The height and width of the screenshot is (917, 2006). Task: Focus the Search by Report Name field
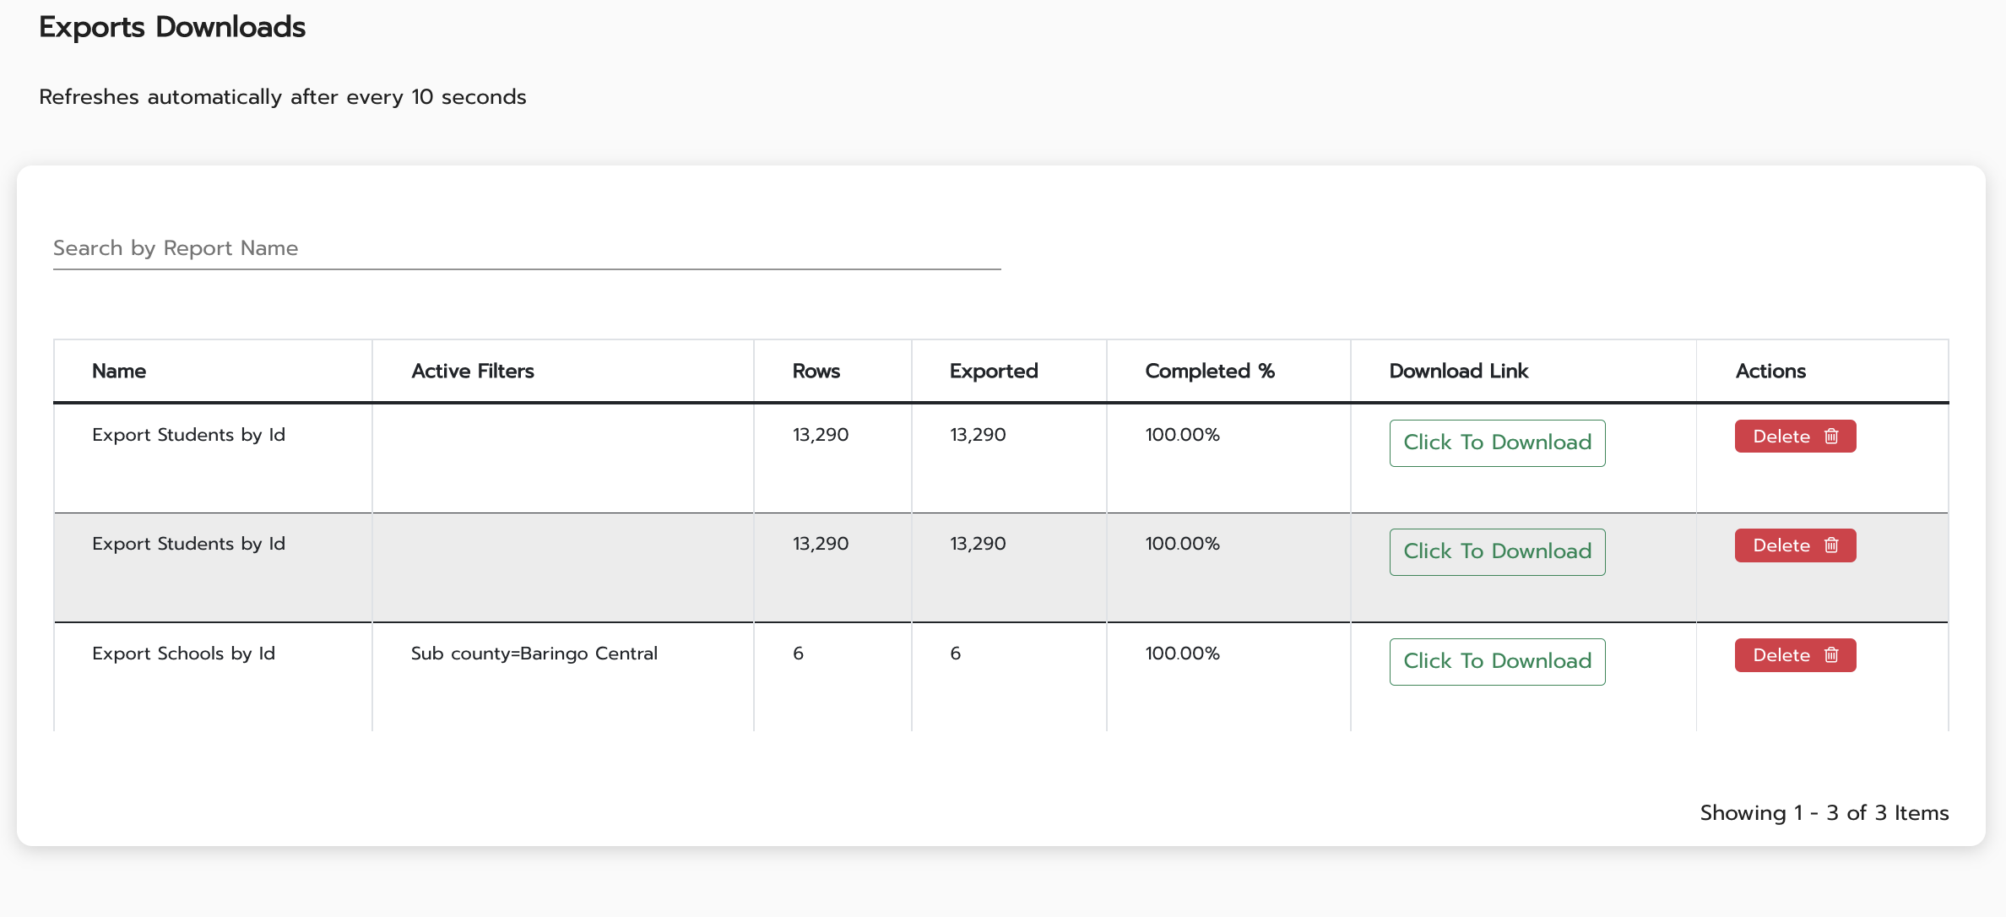coord(527,248)
